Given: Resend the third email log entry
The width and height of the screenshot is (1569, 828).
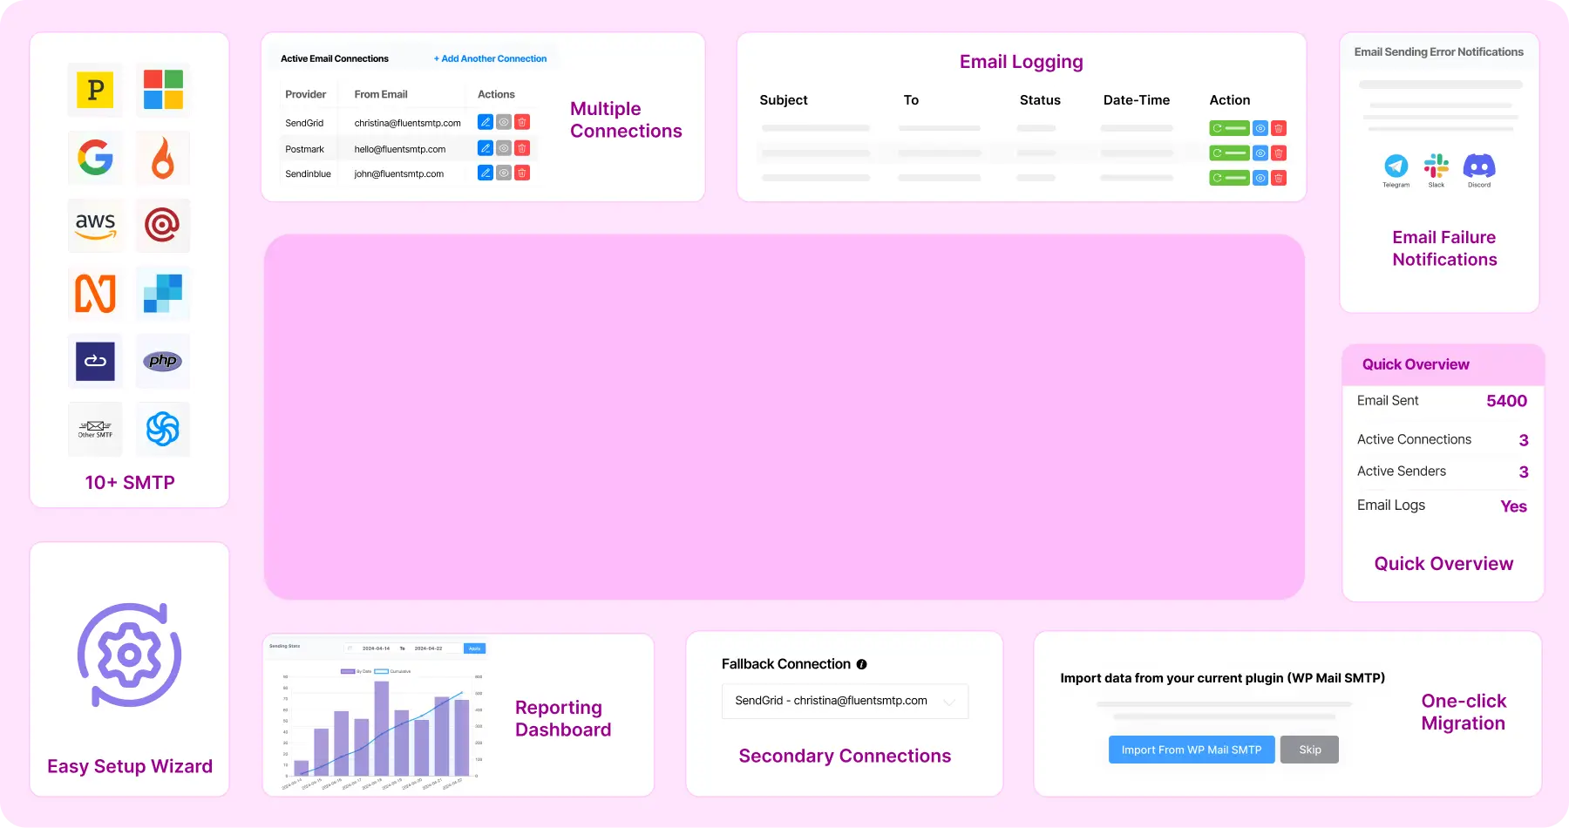Looking at the screenshot, I should click(x=1229, y=178).
